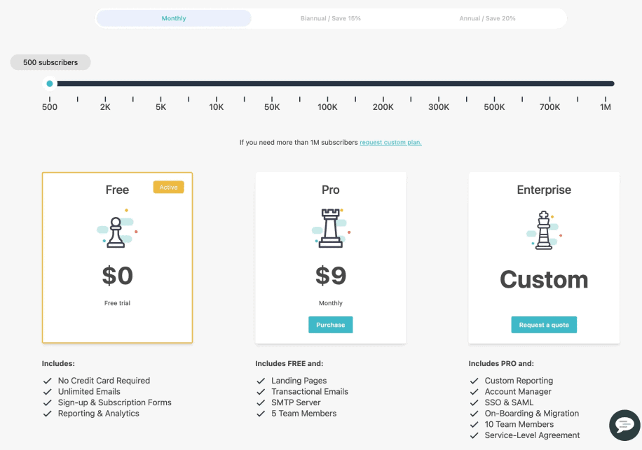Click the rook icon in Pro plan
Screen dimensions: 642x450
click(x=330, y=227)
